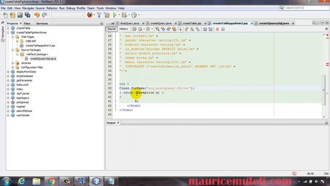Select createQuerySql.java in project tree

(x=43, y=58)
